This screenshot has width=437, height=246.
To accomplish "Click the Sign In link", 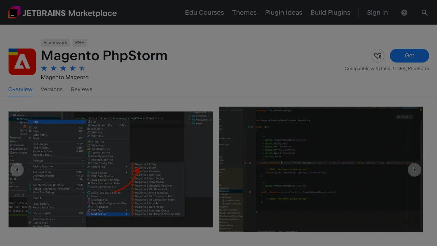I will tap(377, 13).
